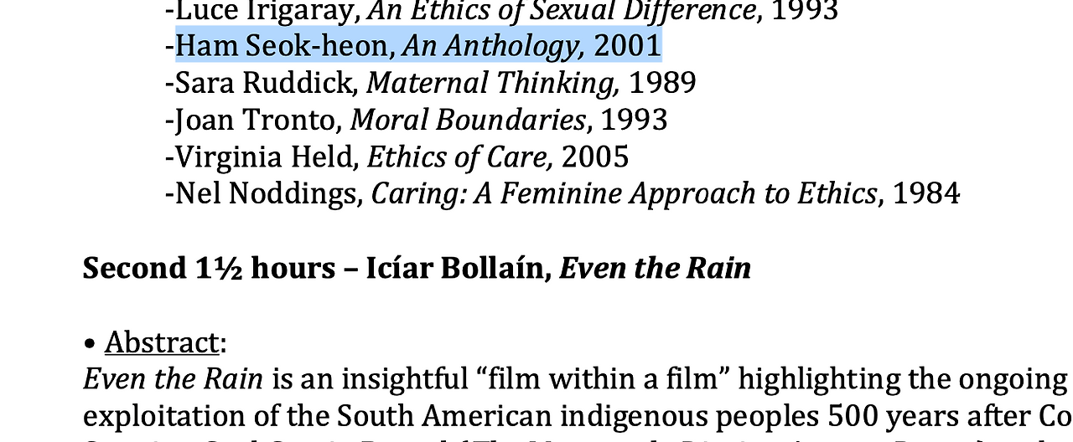
Task: Click the bold italic Even the Rain heading title
Action: (656, 269)
